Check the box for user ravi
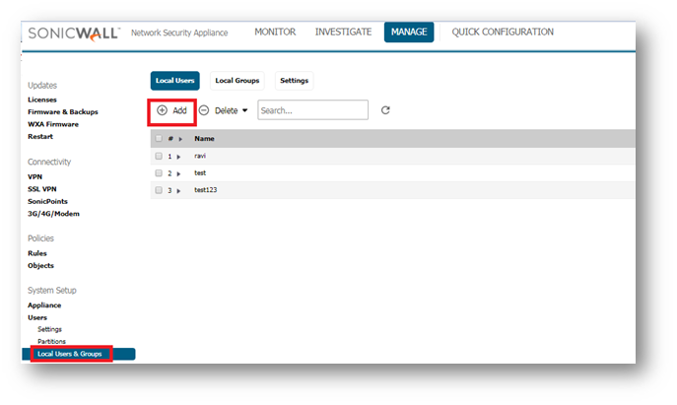Screen dimensions: 677x405 159,156
